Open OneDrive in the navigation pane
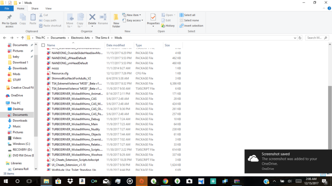This screenshot has height=186, width=332. coord(17,95)
